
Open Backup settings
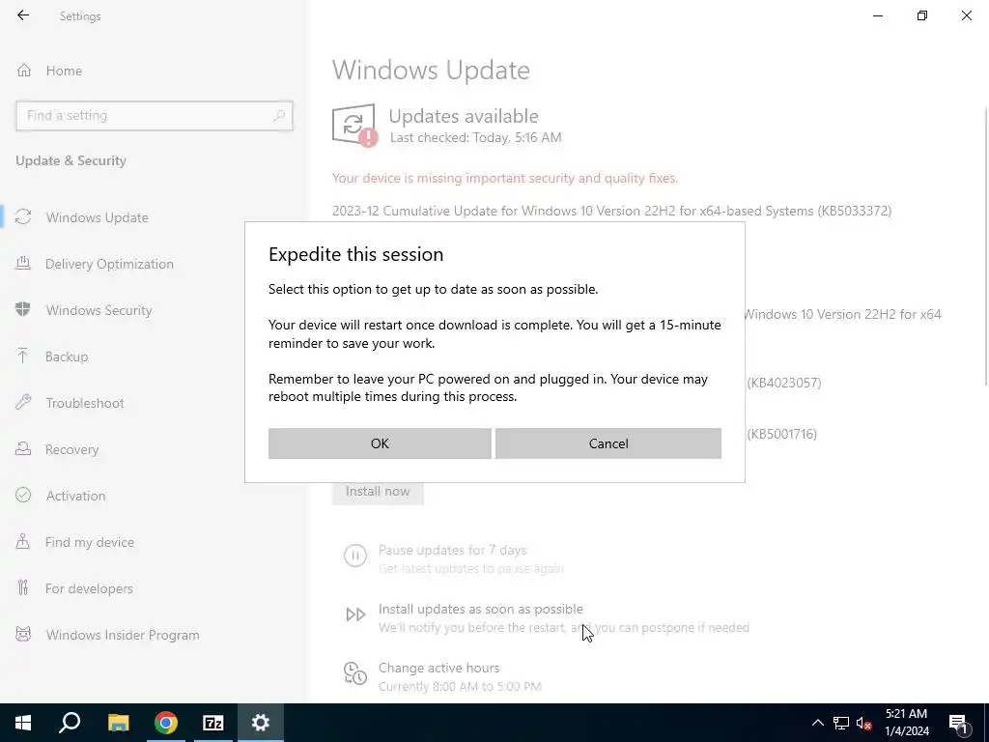click(x=67, y=357)
